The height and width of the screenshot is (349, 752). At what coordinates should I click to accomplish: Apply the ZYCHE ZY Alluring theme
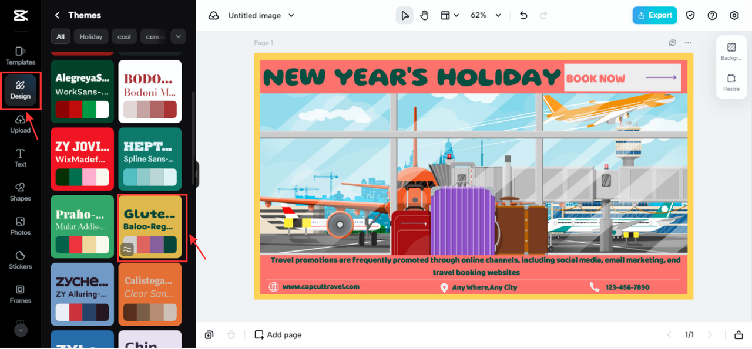pyautogui.click(x=82, y=294)
